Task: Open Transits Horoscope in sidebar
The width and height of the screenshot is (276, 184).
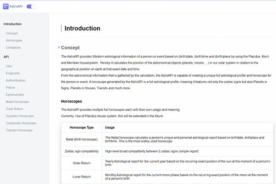Action: (19, 130)
